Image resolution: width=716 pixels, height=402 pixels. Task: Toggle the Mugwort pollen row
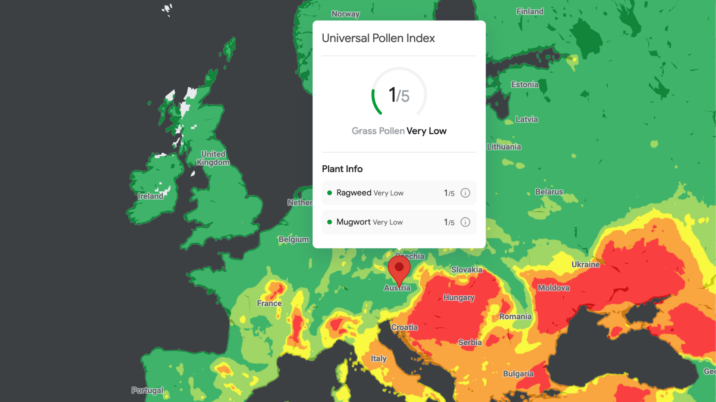coord(399,222)
